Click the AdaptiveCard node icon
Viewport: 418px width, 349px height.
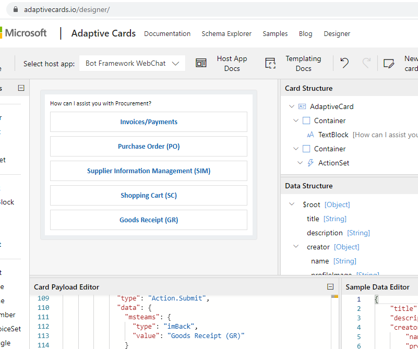coord(302,106)
